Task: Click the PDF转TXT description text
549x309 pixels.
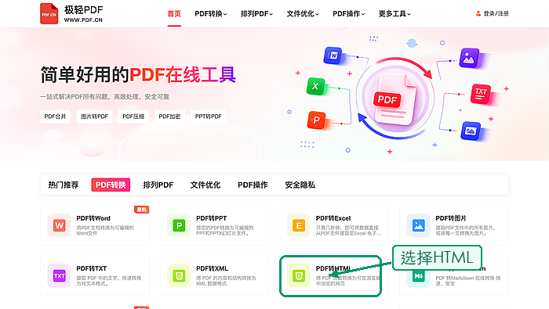Action: point(109,281)
